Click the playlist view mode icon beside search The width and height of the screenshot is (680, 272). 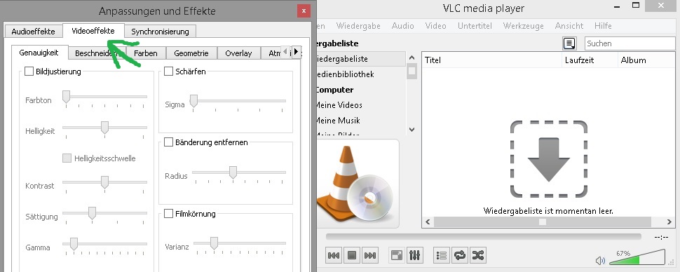[569, 43]
